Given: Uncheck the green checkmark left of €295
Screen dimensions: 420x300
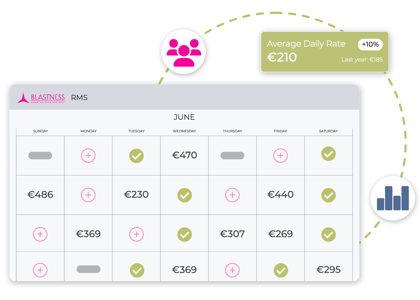Looking at the screenshot, I should click(x=281, y=270).
